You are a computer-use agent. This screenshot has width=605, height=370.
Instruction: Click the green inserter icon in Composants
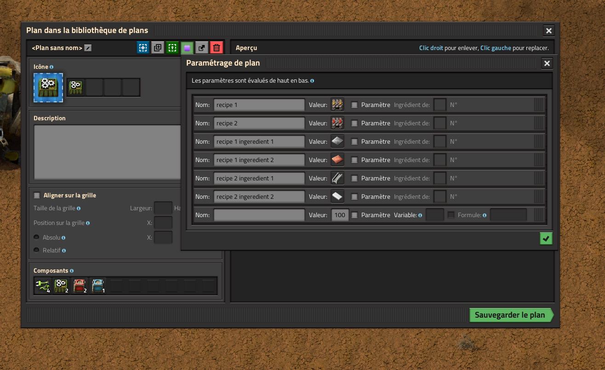pos(42,286)
